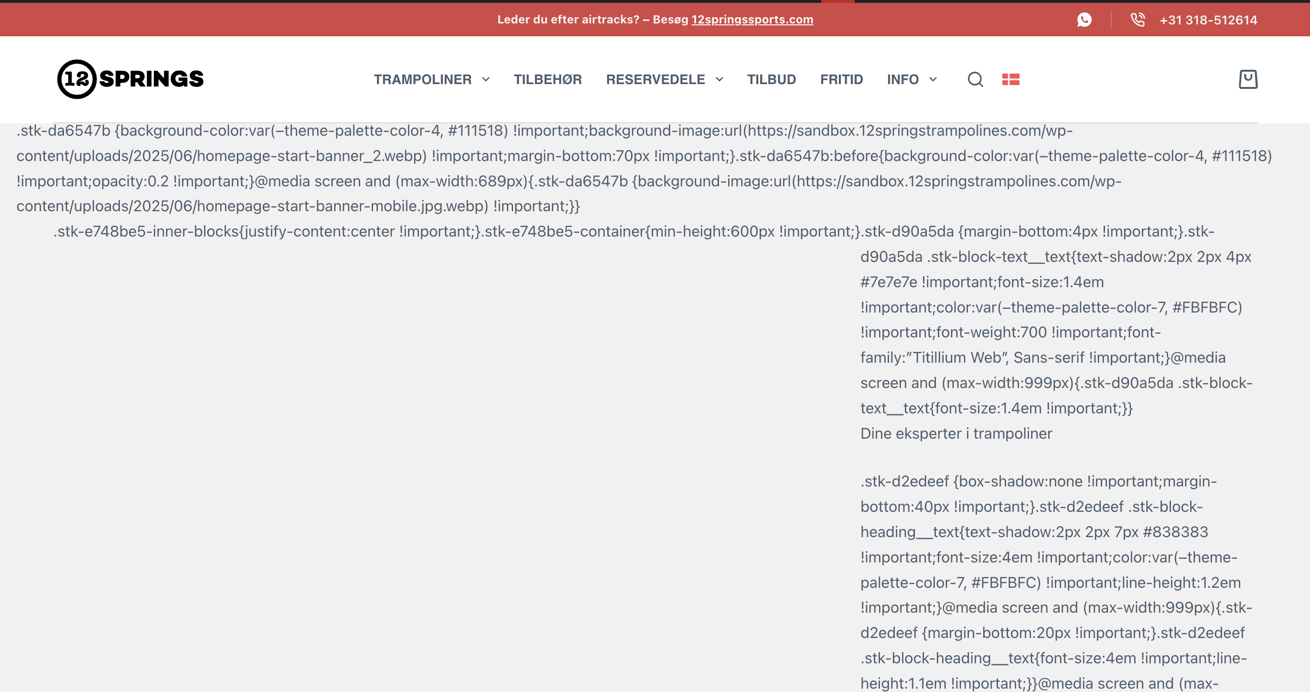Screen dimensions: 1310x692
Task: Expand the Reservedele submenu chevron
Action: tap(719, 79)
